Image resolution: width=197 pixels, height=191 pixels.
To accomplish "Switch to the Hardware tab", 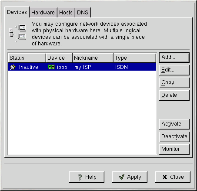I will click(43, 13).
